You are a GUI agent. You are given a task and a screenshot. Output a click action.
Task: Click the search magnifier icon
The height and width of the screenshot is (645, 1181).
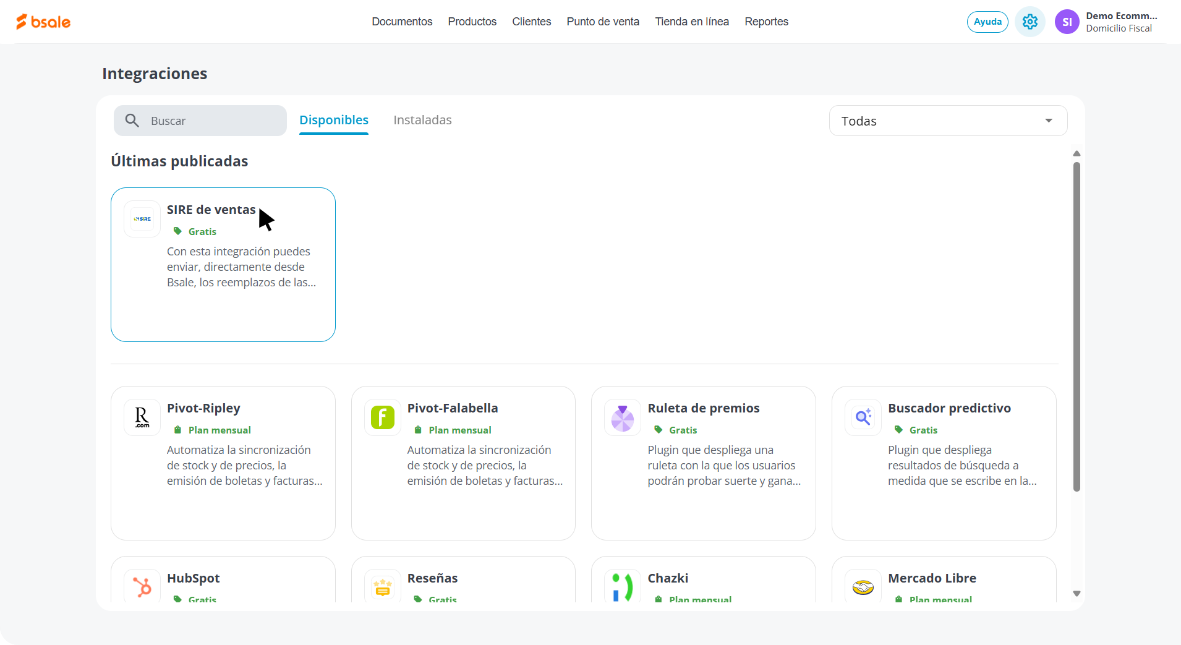click(x=132, y=121)
